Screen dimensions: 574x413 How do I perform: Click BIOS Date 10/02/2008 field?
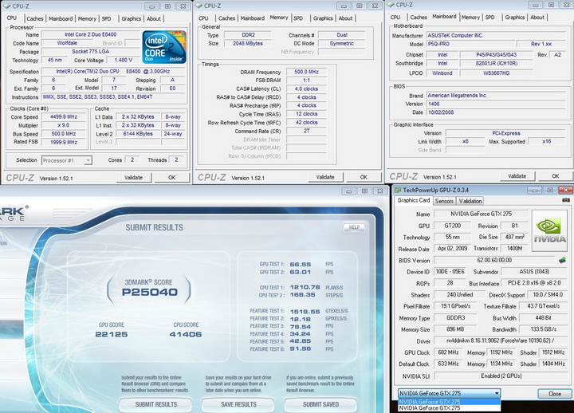click(x=496, y=112)
